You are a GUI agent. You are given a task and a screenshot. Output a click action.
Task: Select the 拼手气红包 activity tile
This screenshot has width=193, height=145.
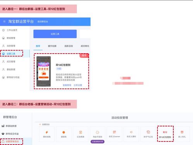coord(148,134)
